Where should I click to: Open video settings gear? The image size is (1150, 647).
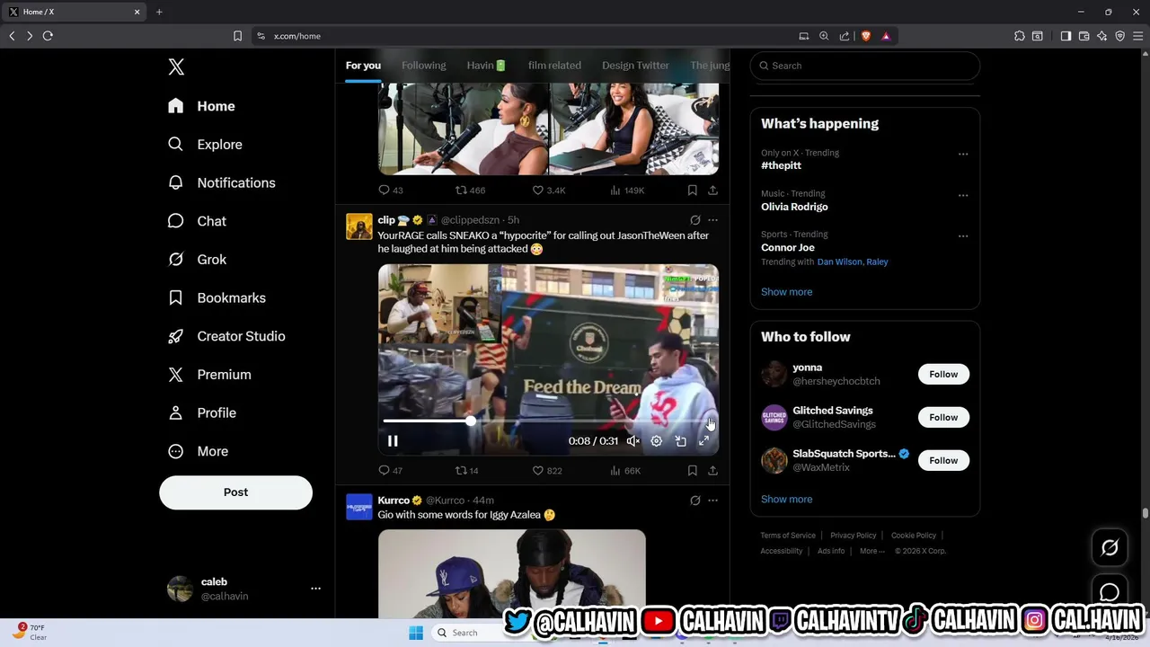657,441
